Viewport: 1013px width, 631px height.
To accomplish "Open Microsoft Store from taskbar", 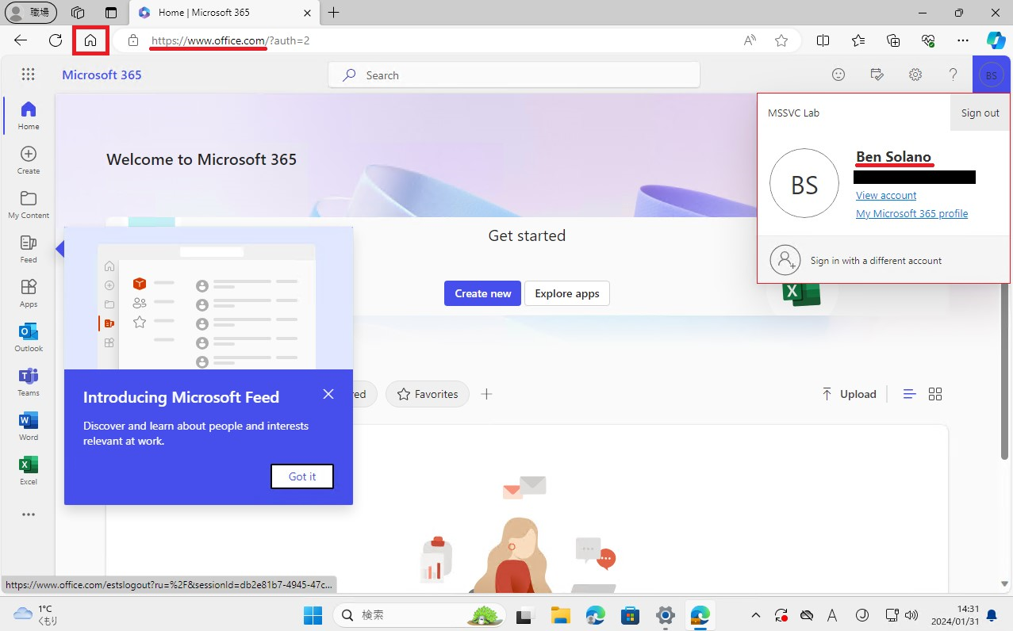I will [631, 615].
